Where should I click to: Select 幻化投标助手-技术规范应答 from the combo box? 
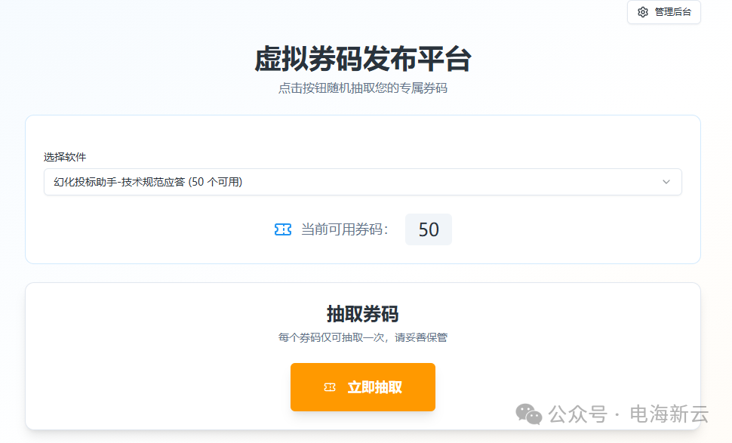(362, 181)
